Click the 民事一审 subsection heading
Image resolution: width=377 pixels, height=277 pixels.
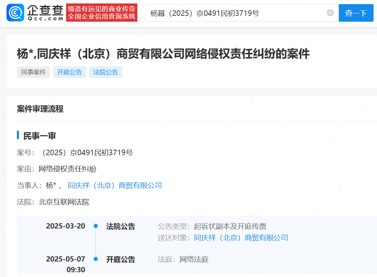pos(40,136)
